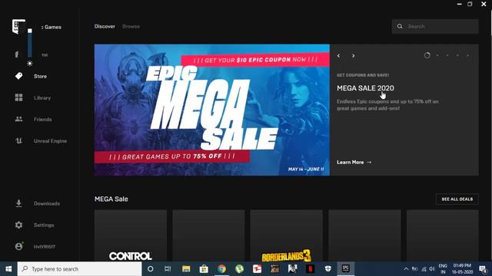492x276 pixels.
Task: Open the Epic Mega Sale banner image
Action: (212, 110)
